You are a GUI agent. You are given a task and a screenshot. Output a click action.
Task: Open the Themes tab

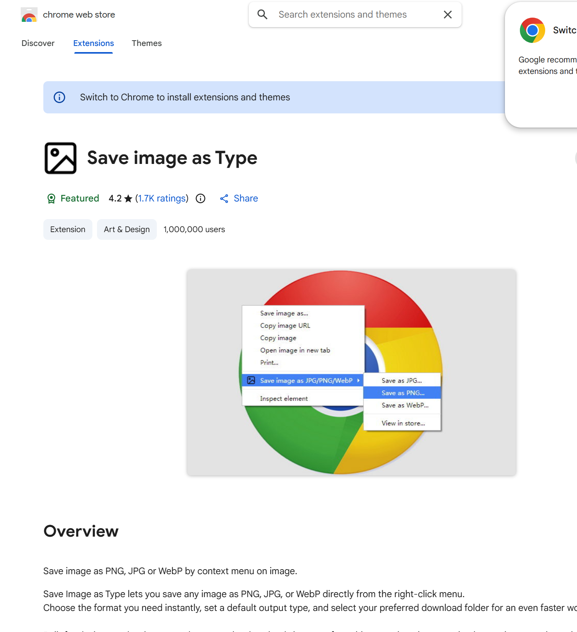coord(146,43)
